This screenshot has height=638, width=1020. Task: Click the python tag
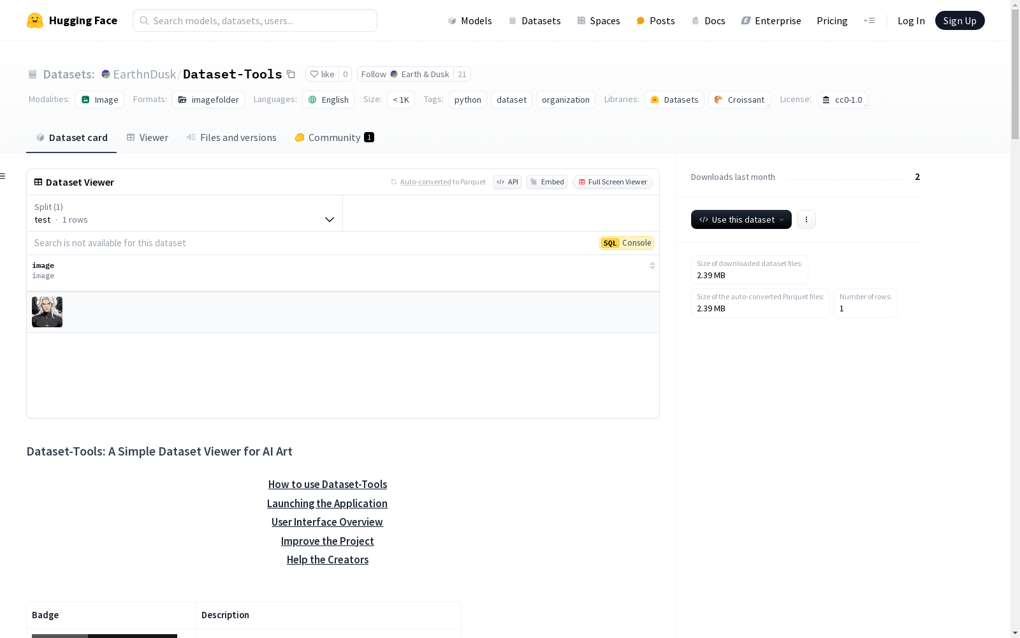click(468, 100)
